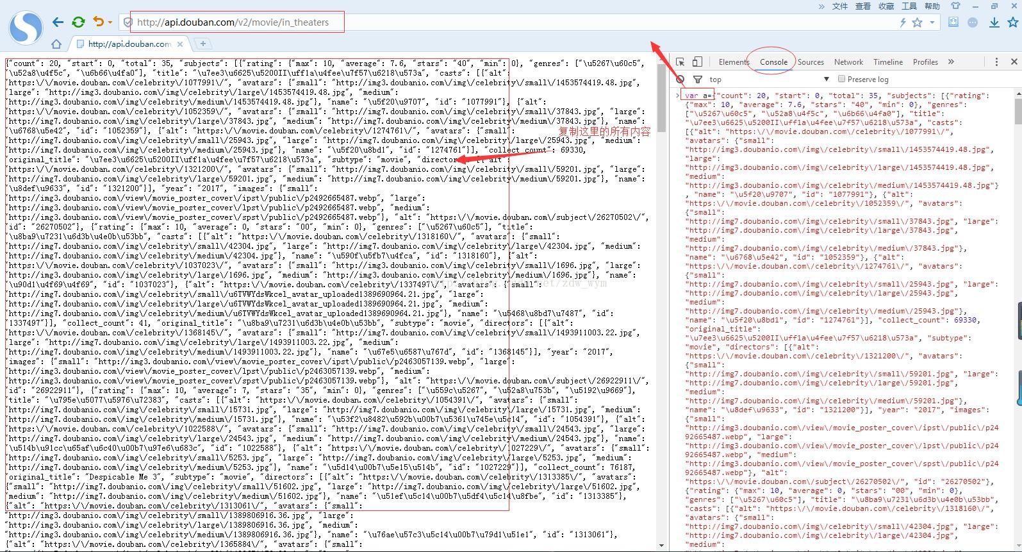The height and width of the screenshot is (552, 1022).
Task: Switch to the Timeline tab
Action: pyautogui.click(x=888, y=62)
